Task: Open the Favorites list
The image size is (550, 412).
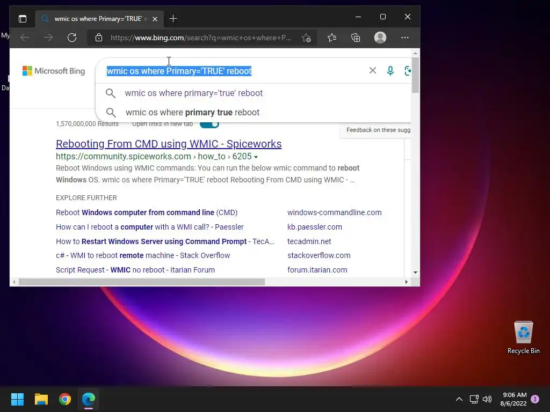Action: [x=332, y=38]
